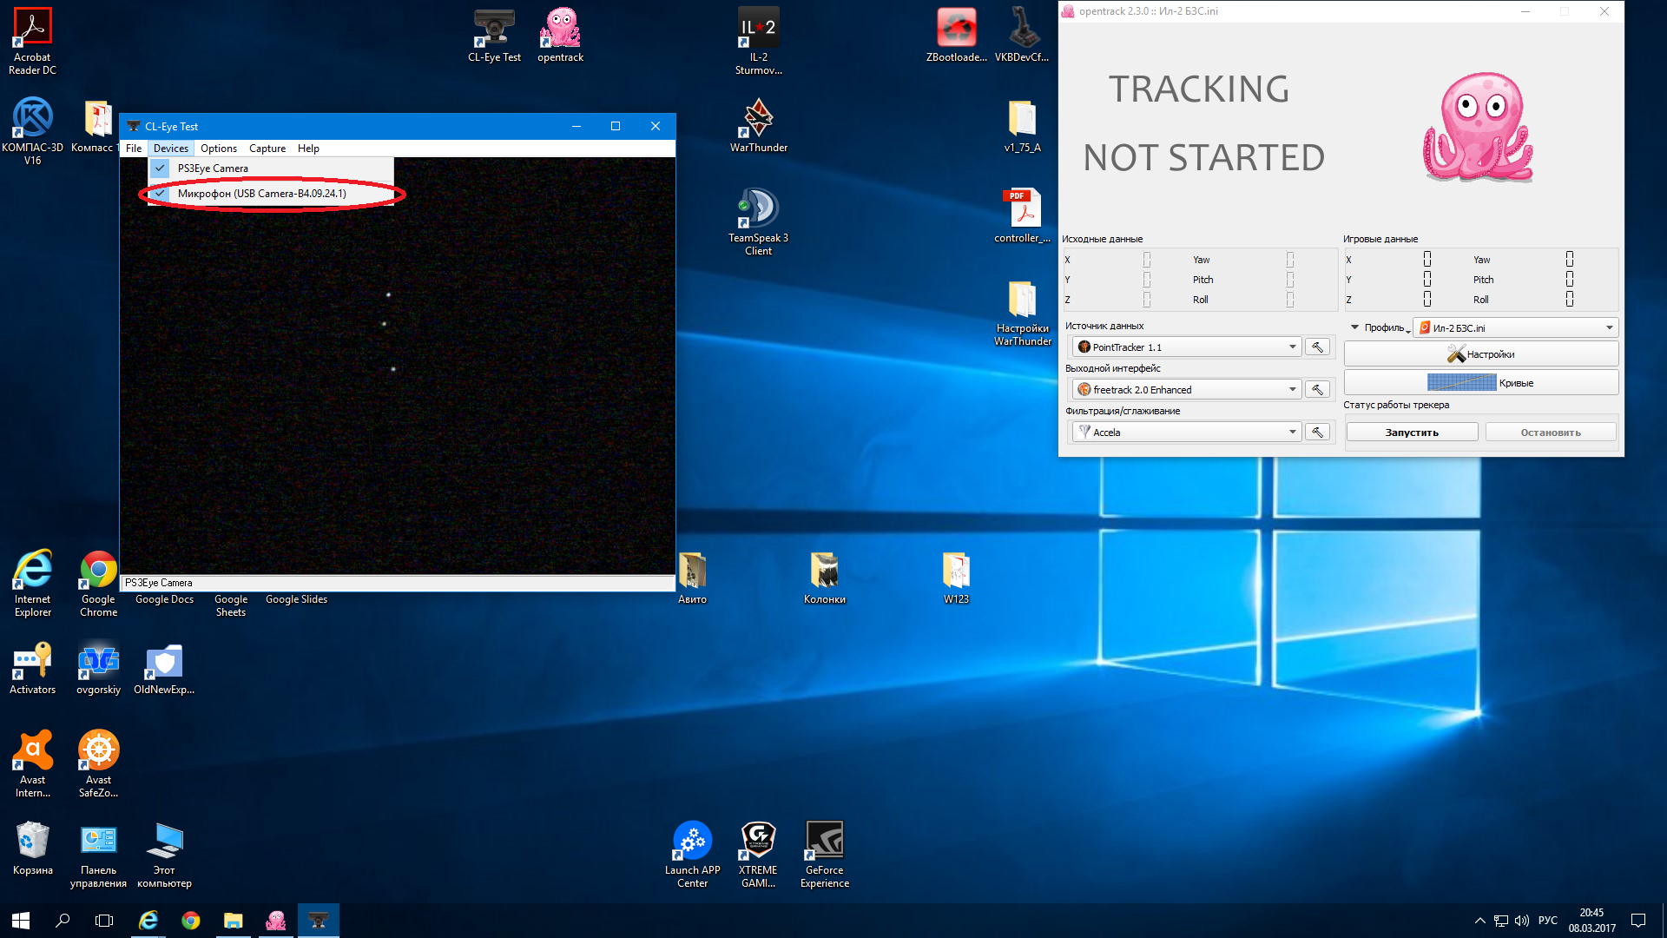
Task: Open Этот компьютер icon
Action: pos(164,855)
